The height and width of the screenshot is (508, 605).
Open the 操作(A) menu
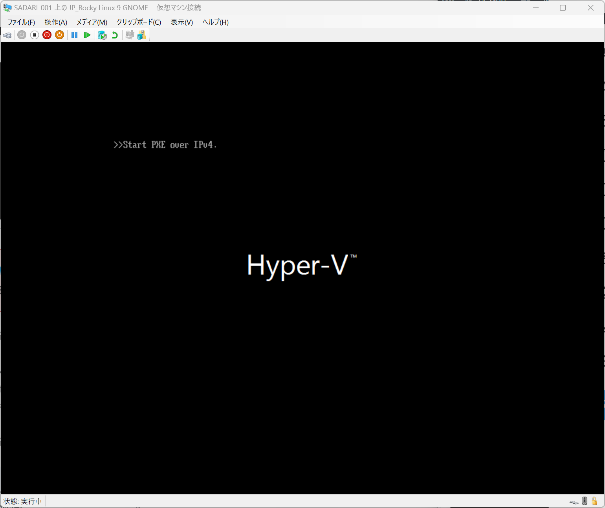tap(55, 22)
